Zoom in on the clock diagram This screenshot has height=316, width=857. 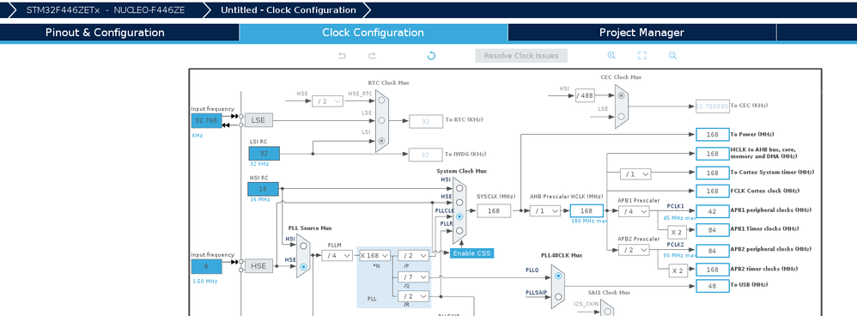[x=611, y=55]
